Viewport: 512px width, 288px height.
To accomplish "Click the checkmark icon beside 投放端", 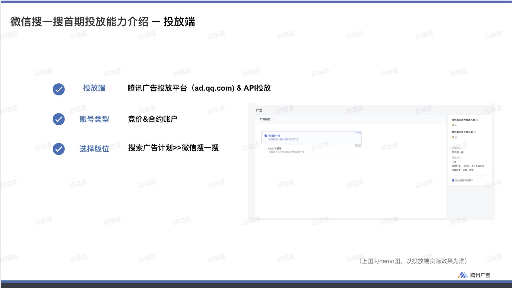I will click(x=59, y=89).
